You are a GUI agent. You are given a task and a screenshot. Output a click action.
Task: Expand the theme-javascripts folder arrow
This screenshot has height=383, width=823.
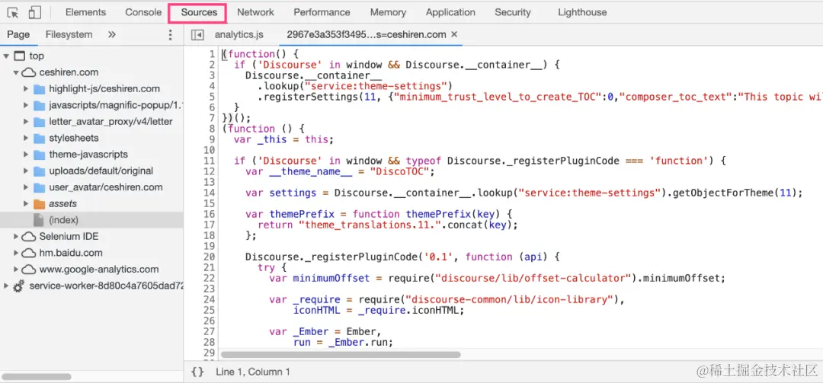26,155
